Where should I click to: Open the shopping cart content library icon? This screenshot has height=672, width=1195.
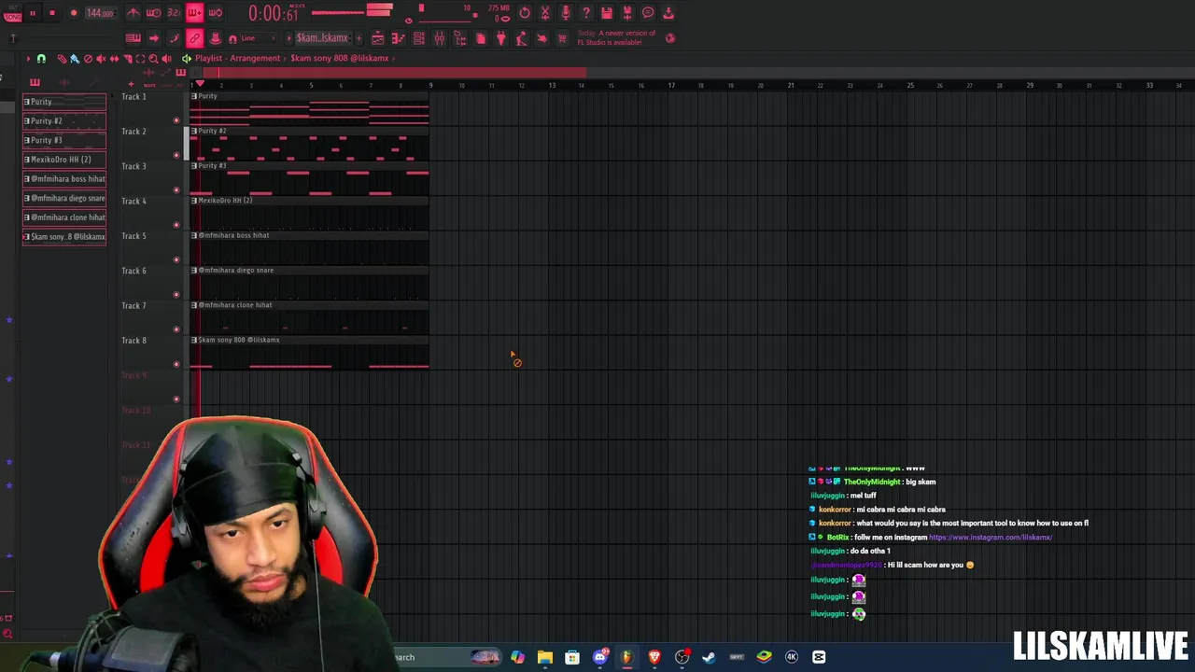coord(562,38)
